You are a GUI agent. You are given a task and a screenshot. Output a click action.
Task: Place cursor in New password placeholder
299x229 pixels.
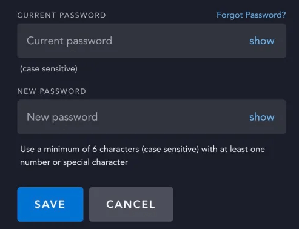point(62,117)
